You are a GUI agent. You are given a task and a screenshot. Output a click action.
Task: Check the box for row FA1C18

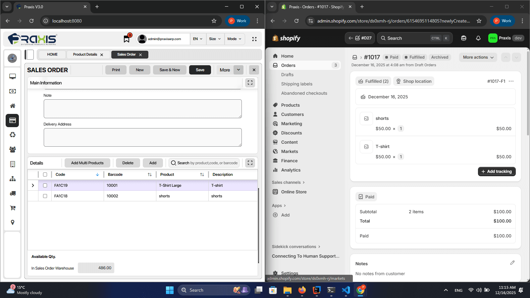pyautogui.click(x=45, y=196)
